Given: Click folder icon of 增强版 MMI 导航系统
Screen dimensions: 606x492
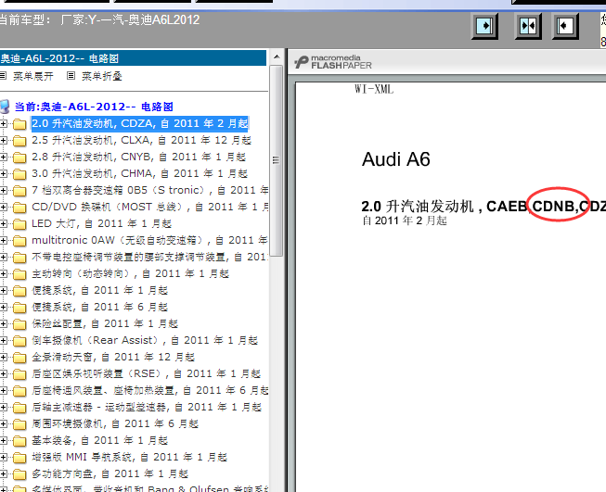Looking at the screenshot, I should [x=19, y=458].
